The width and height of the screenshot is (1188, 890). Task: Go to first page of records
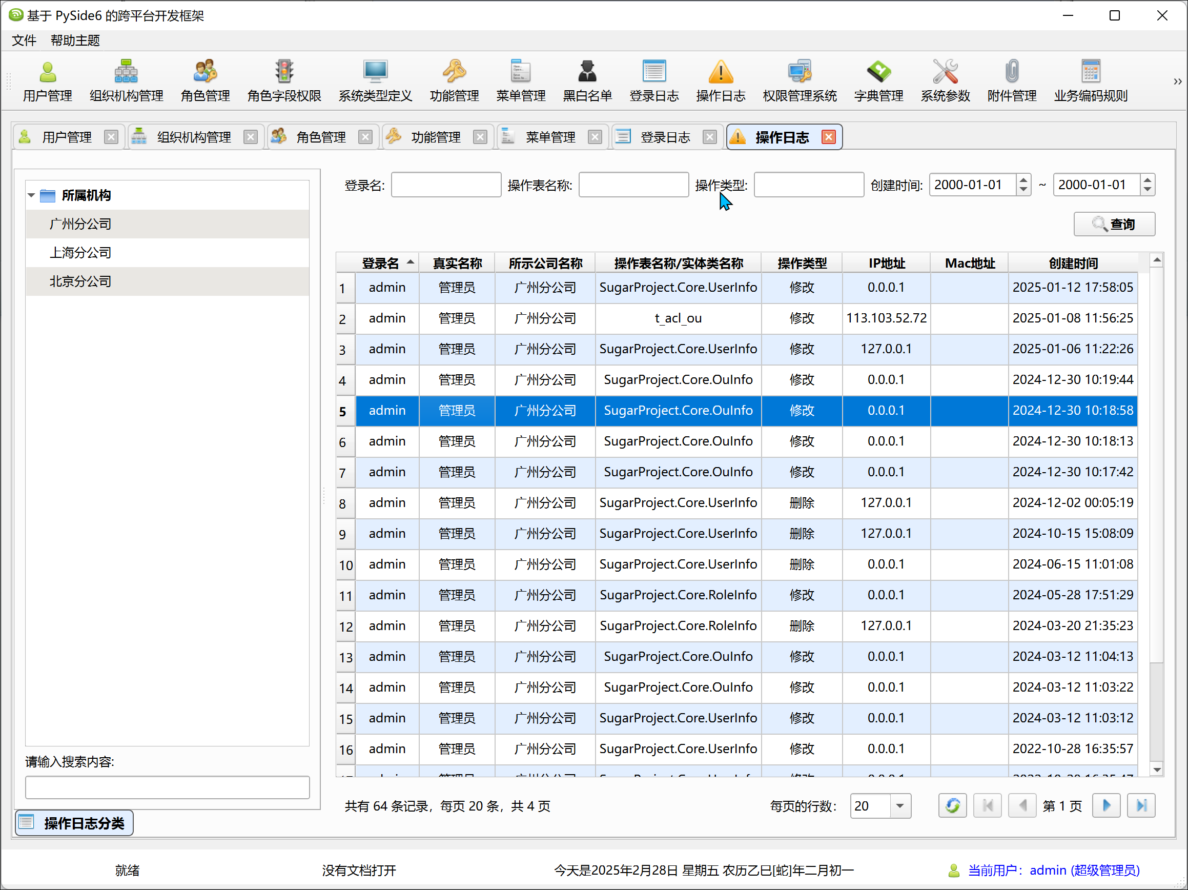(987, 806)
